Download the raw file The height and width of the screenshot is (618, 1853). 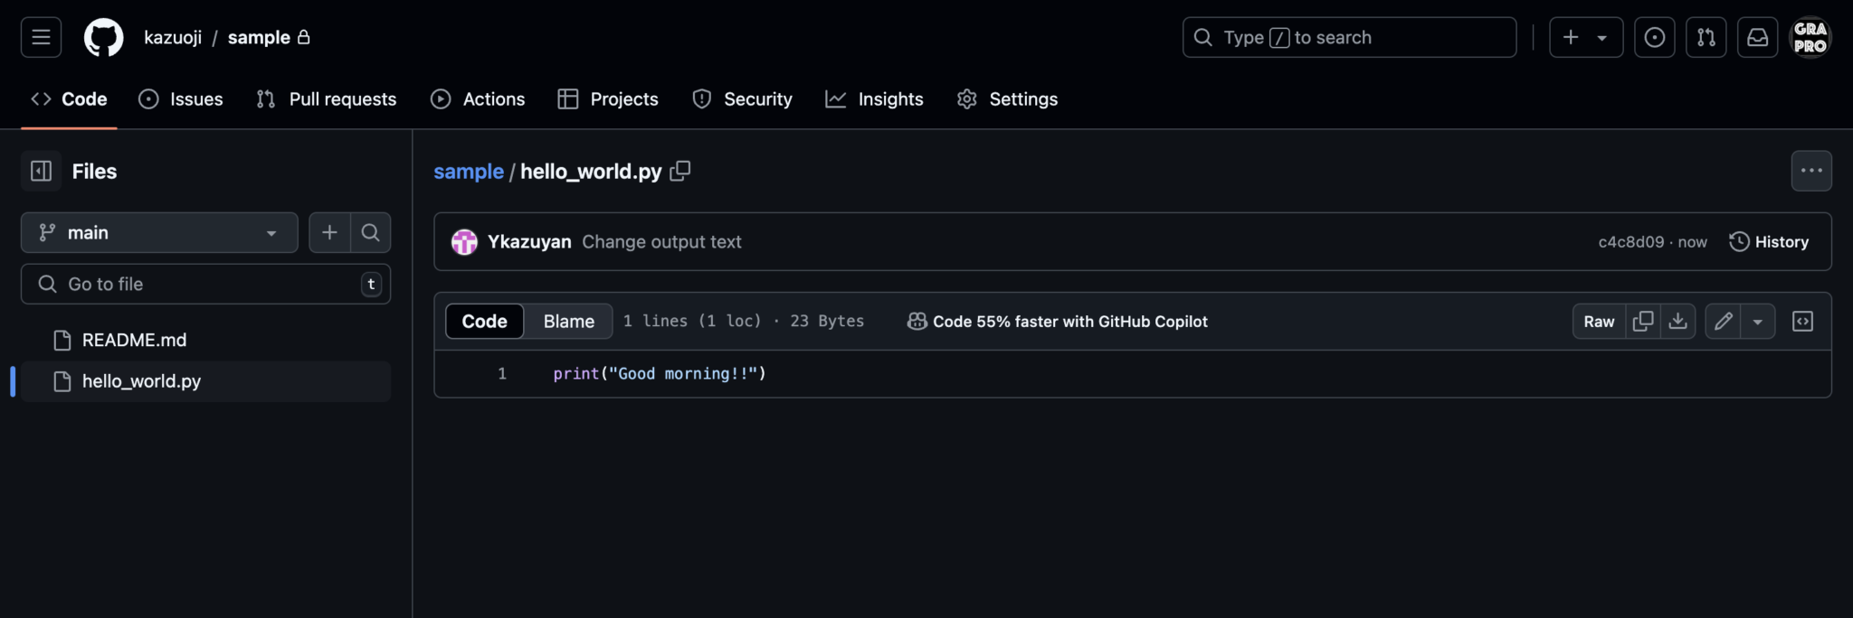point(1677,322)
